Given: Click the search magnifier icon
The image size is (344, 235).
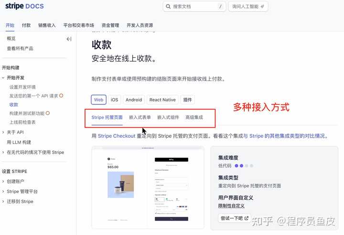Looking at the screenshot, I should [x=168, y=7].
